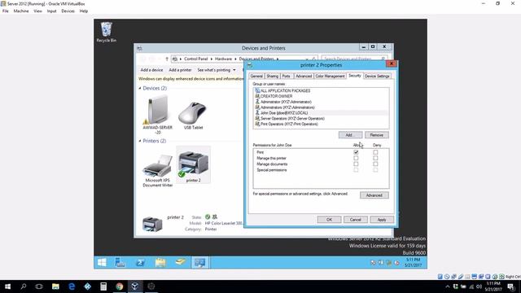The height and width of the screenshot is (293, 521).
Task: Select Print Operators in the list
Action: (x=321, y=124)
